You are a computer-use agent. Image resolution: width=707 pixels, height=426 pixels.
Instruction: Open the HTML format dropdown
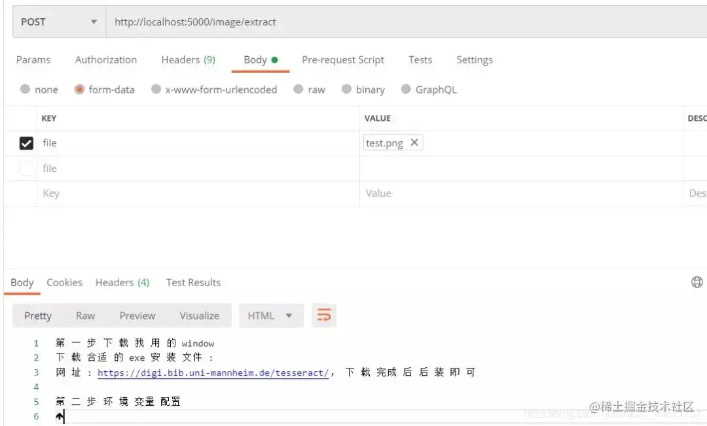(x=270, y=316)
